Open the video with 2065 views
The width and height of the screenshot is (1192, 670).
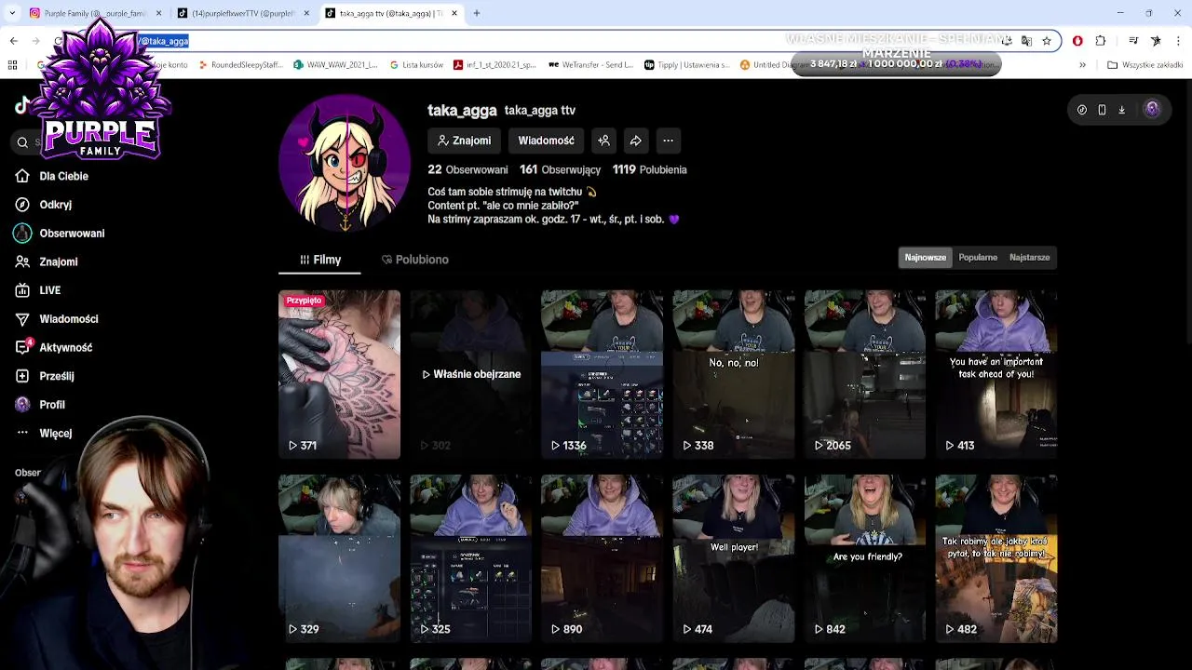coord(865,374)
